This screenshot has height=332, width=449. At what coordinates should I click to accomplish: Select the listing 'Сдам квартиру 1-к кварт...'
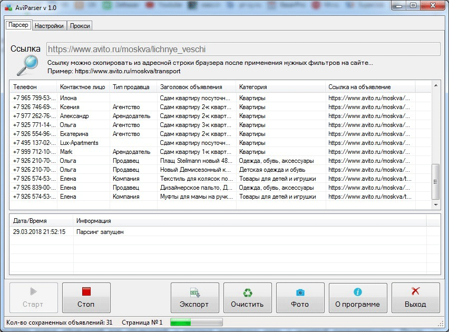196,152
